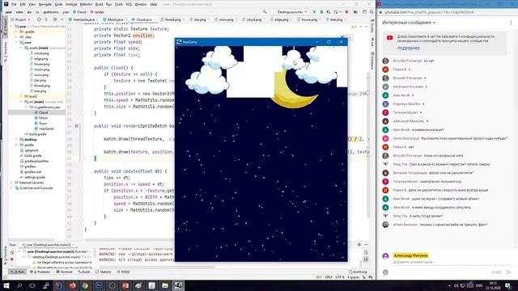The width and height of the screenshot is (518, 291).
Task: Open the Event Log button
Action: click(x=358, y=272)
